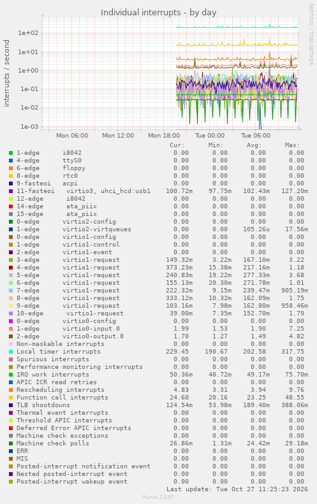Click the 'Avg:' column header
The height and width of the screenshot is (504, 317).
point(254,145)
